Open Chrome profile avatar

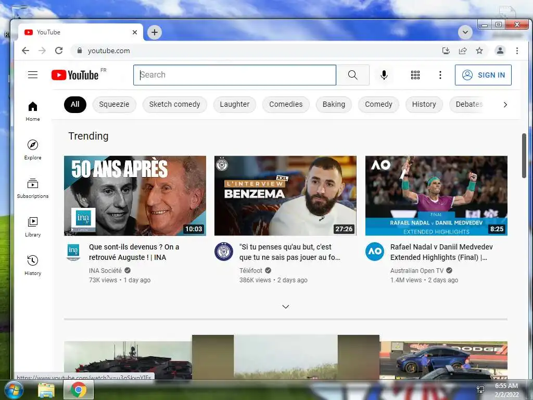click(500, 51)
